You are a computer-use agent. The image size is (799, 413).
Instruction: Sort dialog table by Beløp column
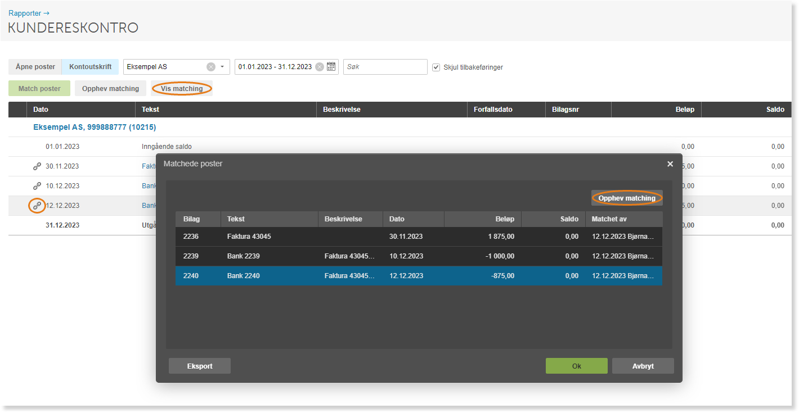pos(483,219)
